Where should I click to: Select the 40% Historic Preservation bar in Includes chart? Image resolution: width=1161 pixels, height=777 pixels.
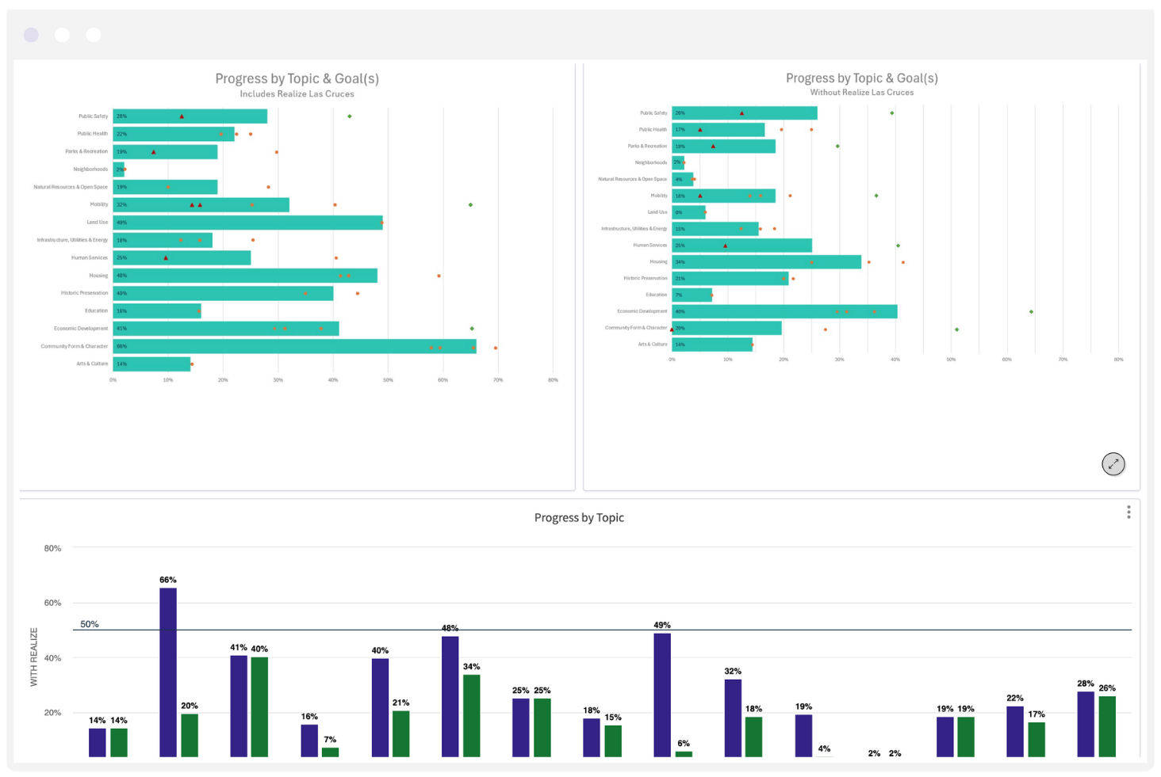(223, 293)
